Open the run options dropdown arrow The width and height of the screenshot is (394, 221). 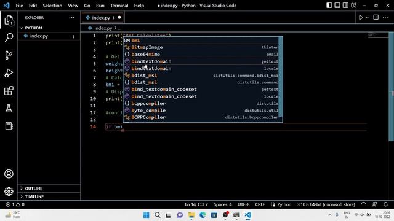[x=367, y=18]
